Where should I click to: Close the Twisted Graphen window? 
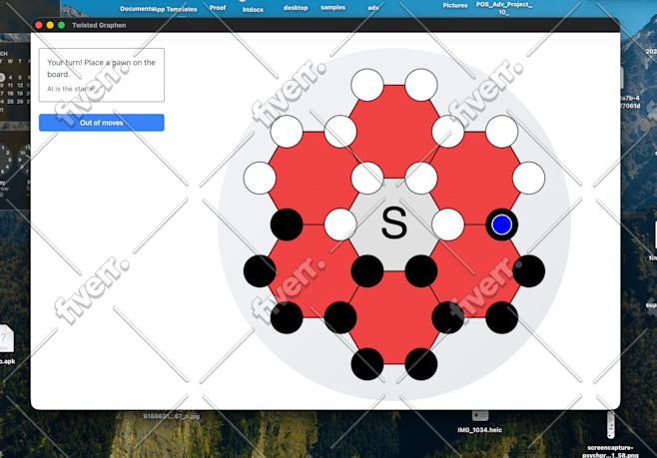click(39, 25)
